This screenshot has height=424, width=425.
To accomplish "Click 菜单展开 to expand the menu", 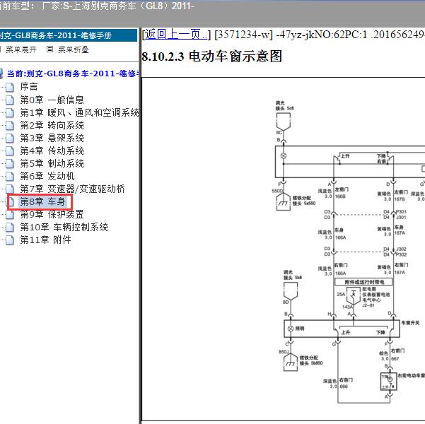I will (21, 49).
